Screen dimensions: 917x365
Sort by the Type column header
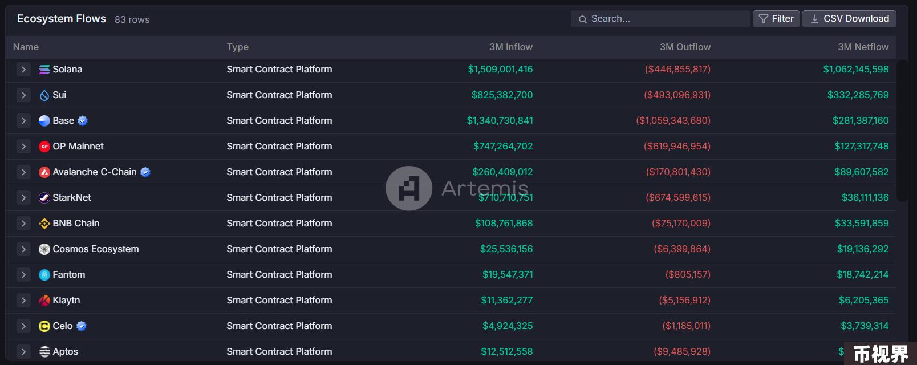click(x=237, y=47)
